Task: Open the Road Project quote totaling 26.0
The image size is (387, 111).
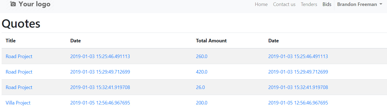Action: (x=19, y=87)
